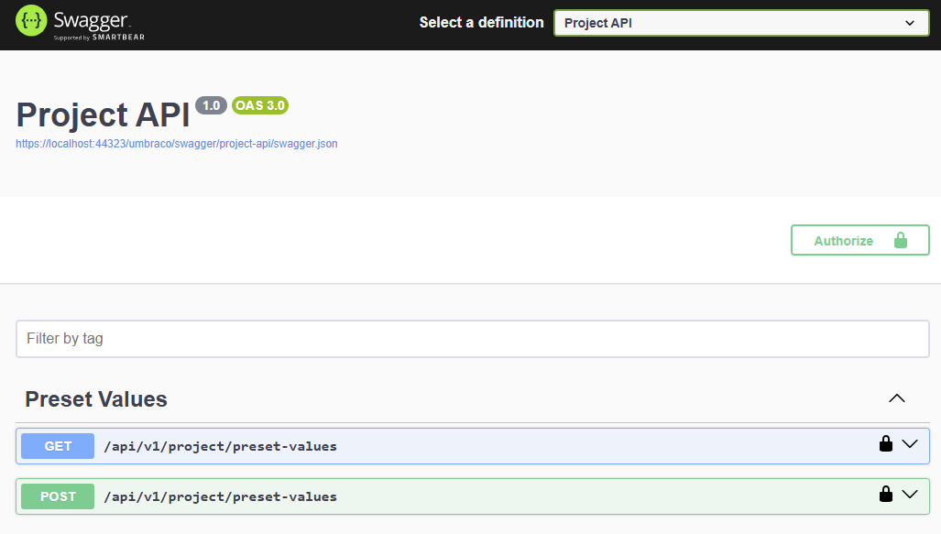
Task: Open the swagger.json URL link
Action: (x=177, y=144)
